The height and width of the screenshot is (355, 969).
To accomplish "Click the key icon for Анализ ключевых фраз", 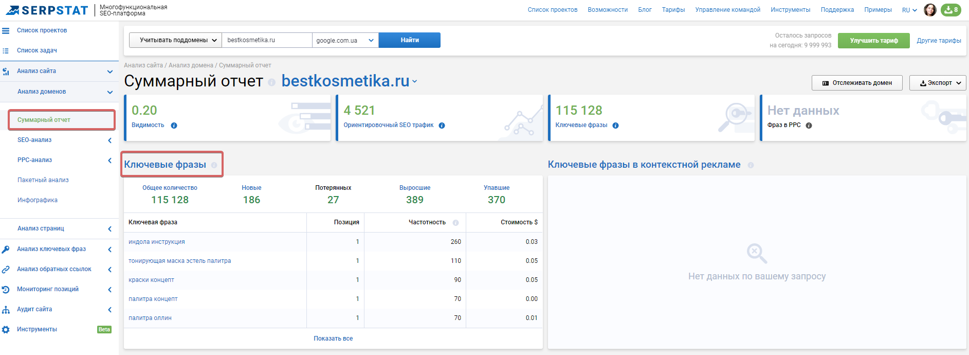I will 6,250.
